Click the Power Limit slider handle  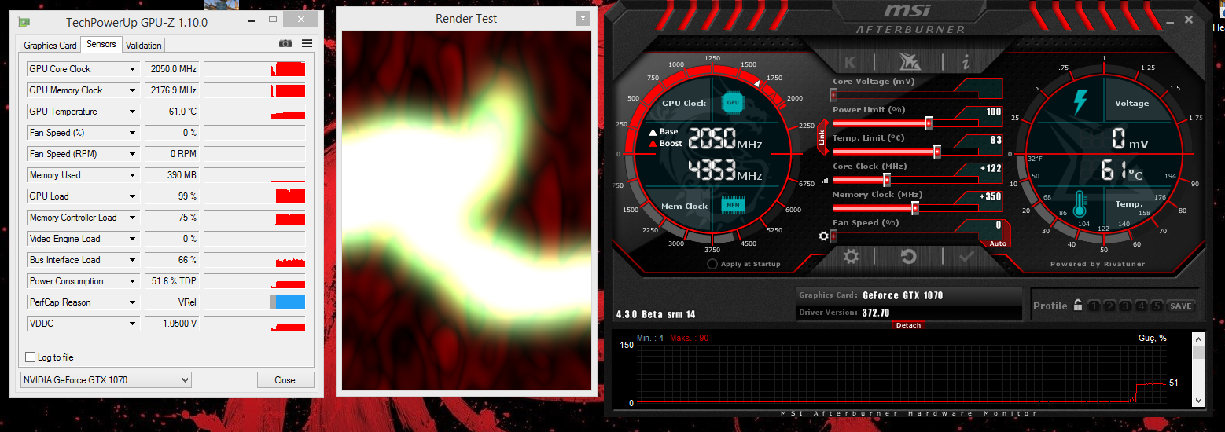[x=929, y=123]
